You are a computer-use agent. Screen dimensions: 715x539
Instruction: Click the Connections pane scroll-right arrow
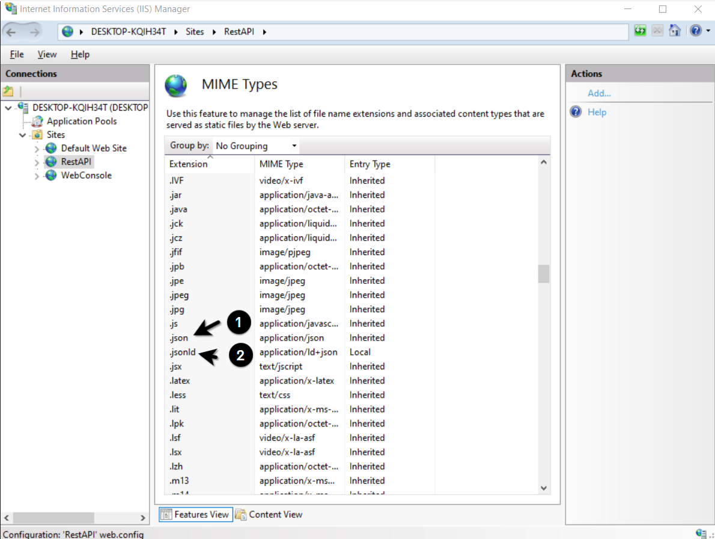tap(143, 517)
